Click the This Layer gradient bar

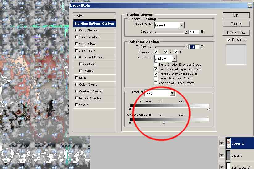pyautogui.click(x=169, y=106)
